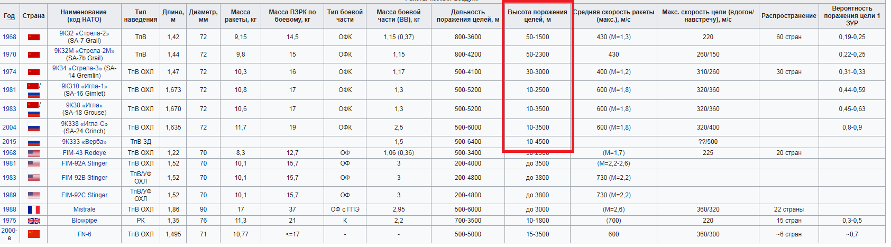Click the US flag in the FIM-92A Stinger row
The width and height of the screenshot is (891, 247).
click(34, 163)
